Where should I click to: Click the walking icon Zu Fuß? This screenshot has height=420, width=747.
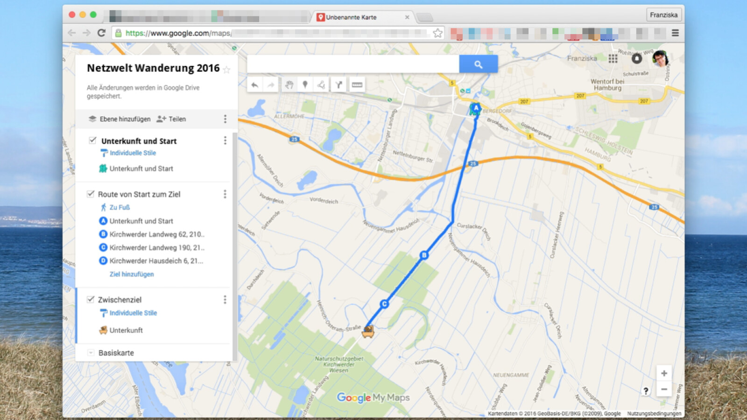point(104,207)
